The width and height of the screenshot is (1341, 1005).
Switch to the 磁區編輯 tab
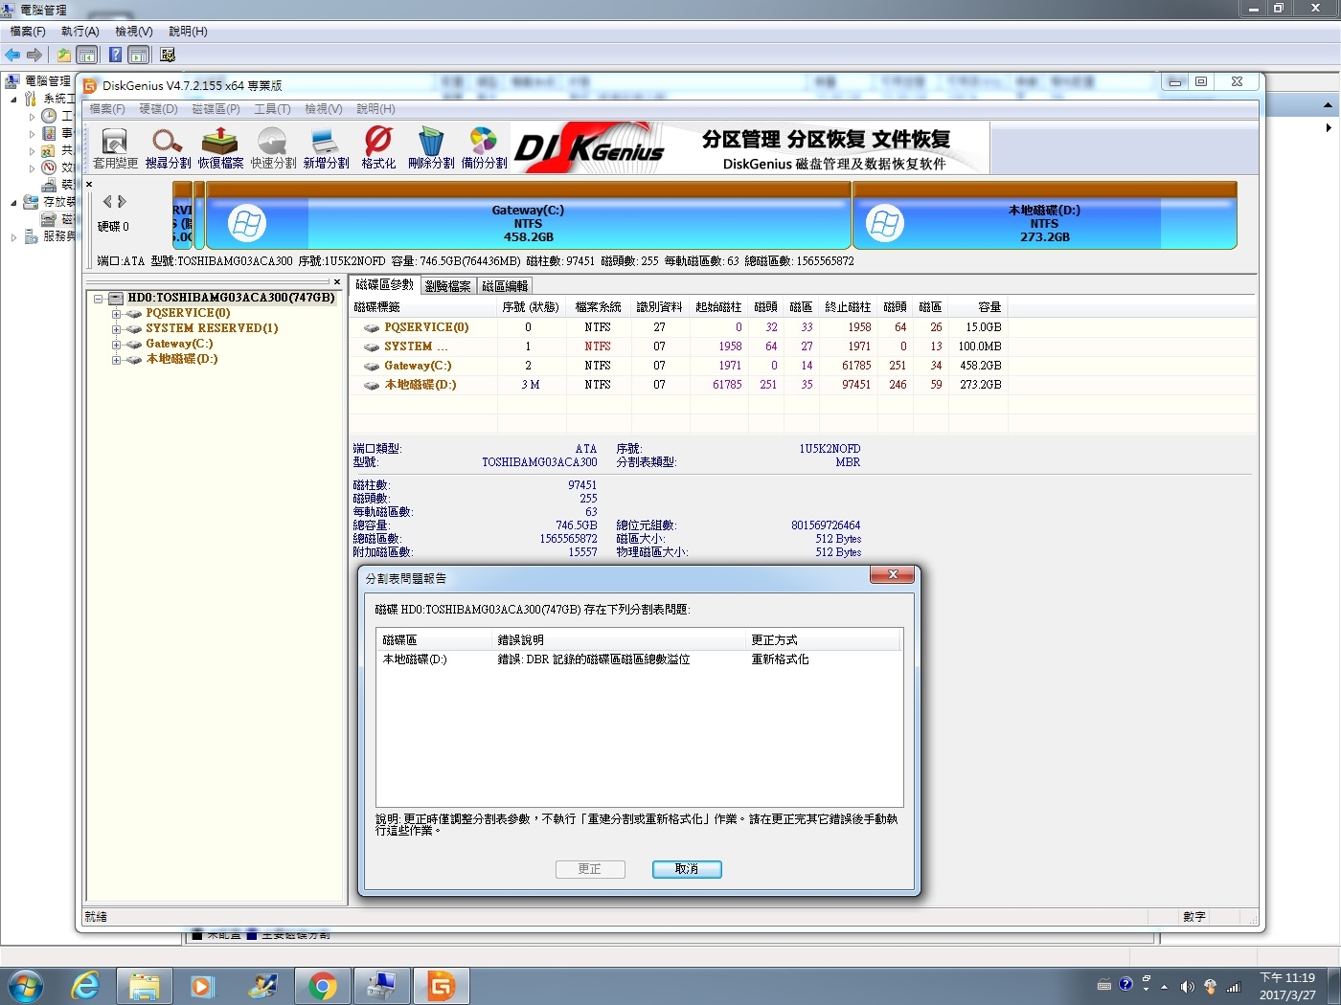pos(505,285)
